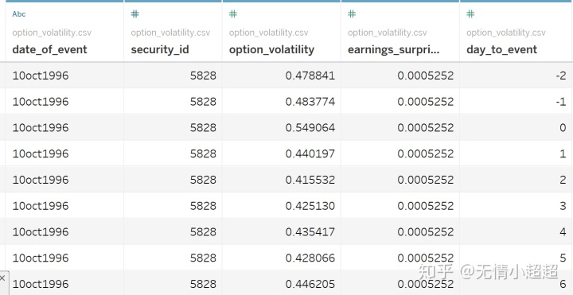This screenshot has width=573, height=295.
Task: Click option_volatility.csv source label above date_of_event
Action: pos(52,33)
